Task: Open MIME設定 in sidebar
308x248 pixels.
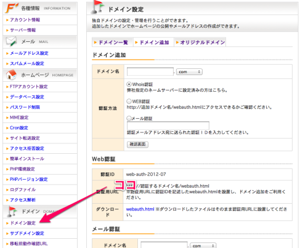Action: click(19, 118)
